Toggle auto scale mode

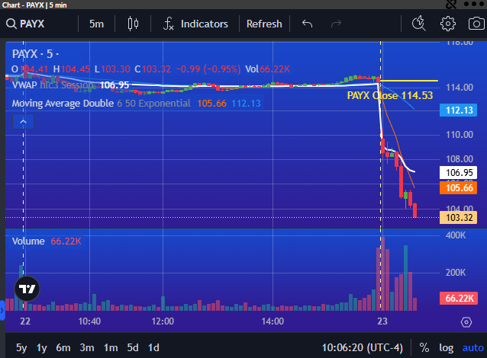[x=473, y=348]
